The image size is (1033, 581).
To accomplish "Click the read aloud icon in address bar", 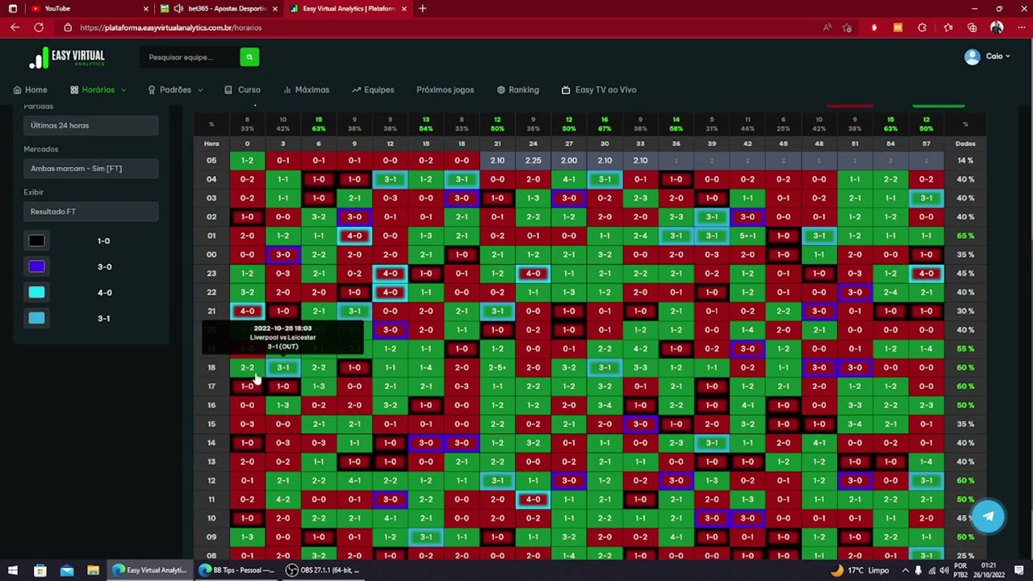I will tap(827, 27).
